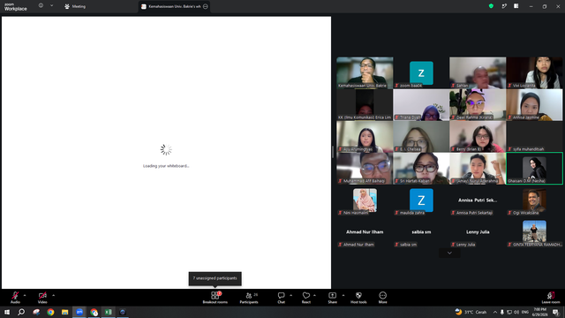Open the weather widget showing 31°C Cerah
565x318 pixels.
[x=471, y=312]
